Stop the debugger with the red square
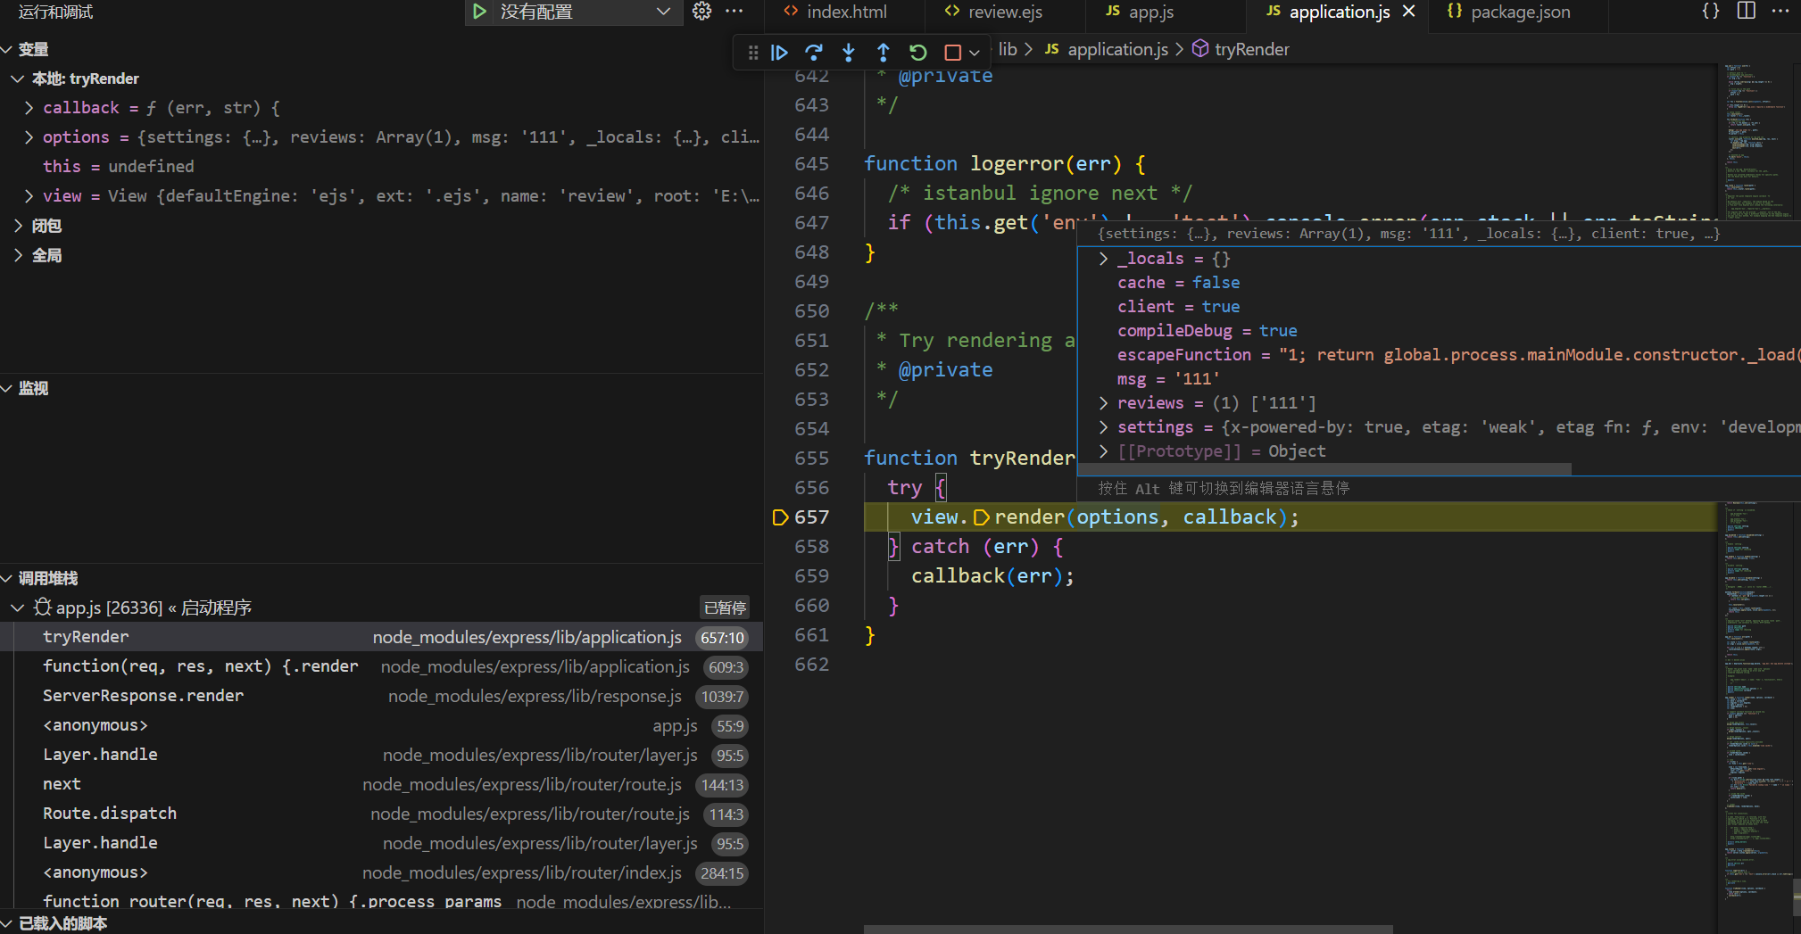The height and width of the screenshot is (934, 1801). tap(952, 53)
